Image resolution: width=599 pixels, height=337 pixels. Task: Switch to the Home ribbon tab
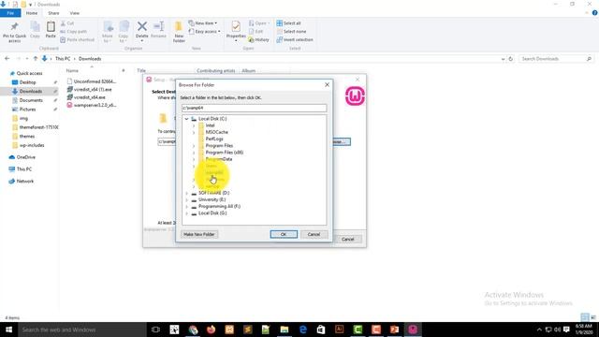coord(32,13)
